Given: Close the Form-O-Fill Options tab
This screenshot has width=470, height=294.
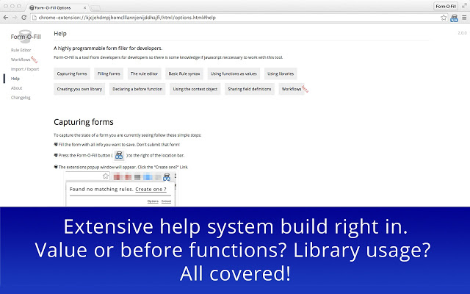Looking at the screenshot, I should [x=84, y=8].
